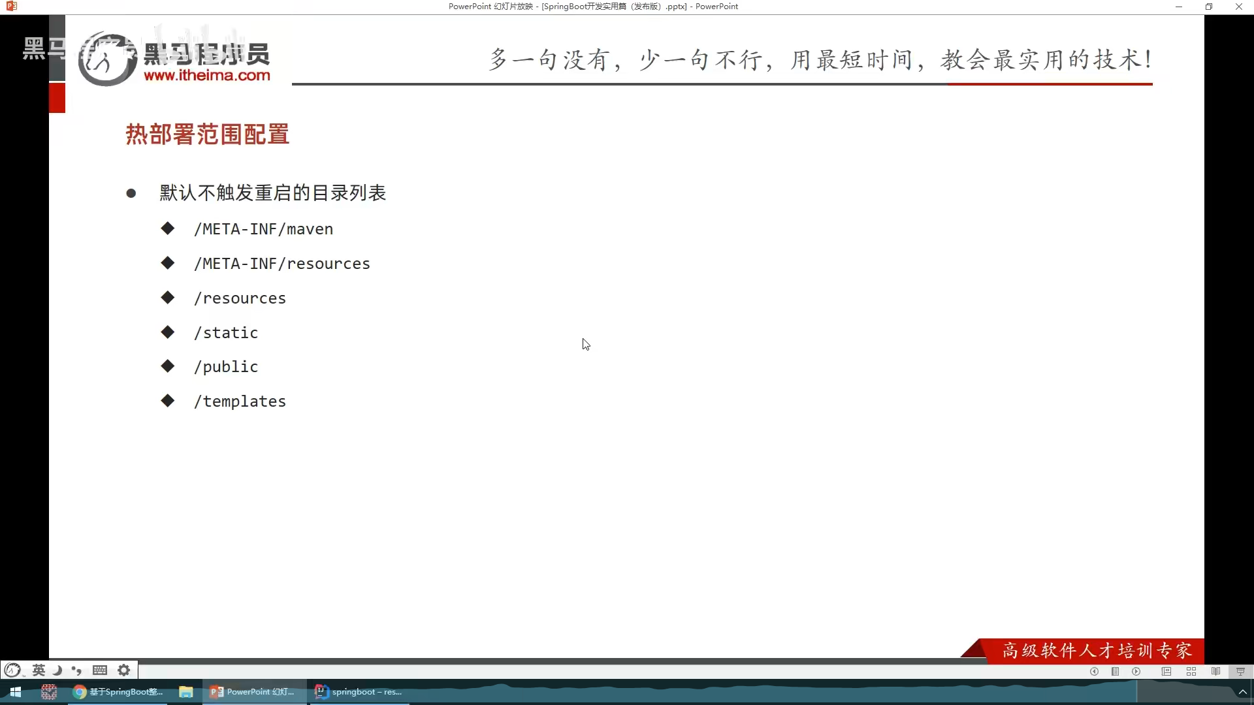Viewport: 1254px width, 705px height.
Task: Toggle IME punctuation mode button
Action: pos(77,670)
